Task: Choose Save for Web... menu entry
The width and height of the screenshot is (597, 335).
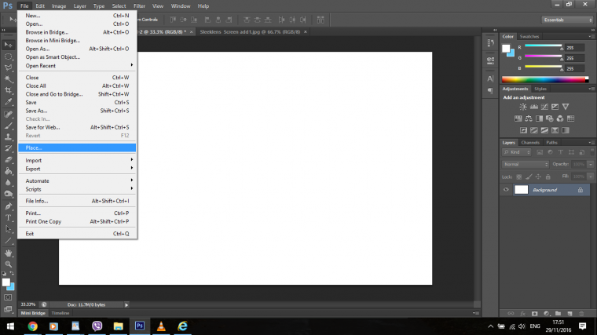Action: (77, 127)
